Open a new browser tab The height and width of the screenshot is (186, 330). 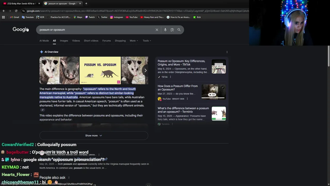86,4
